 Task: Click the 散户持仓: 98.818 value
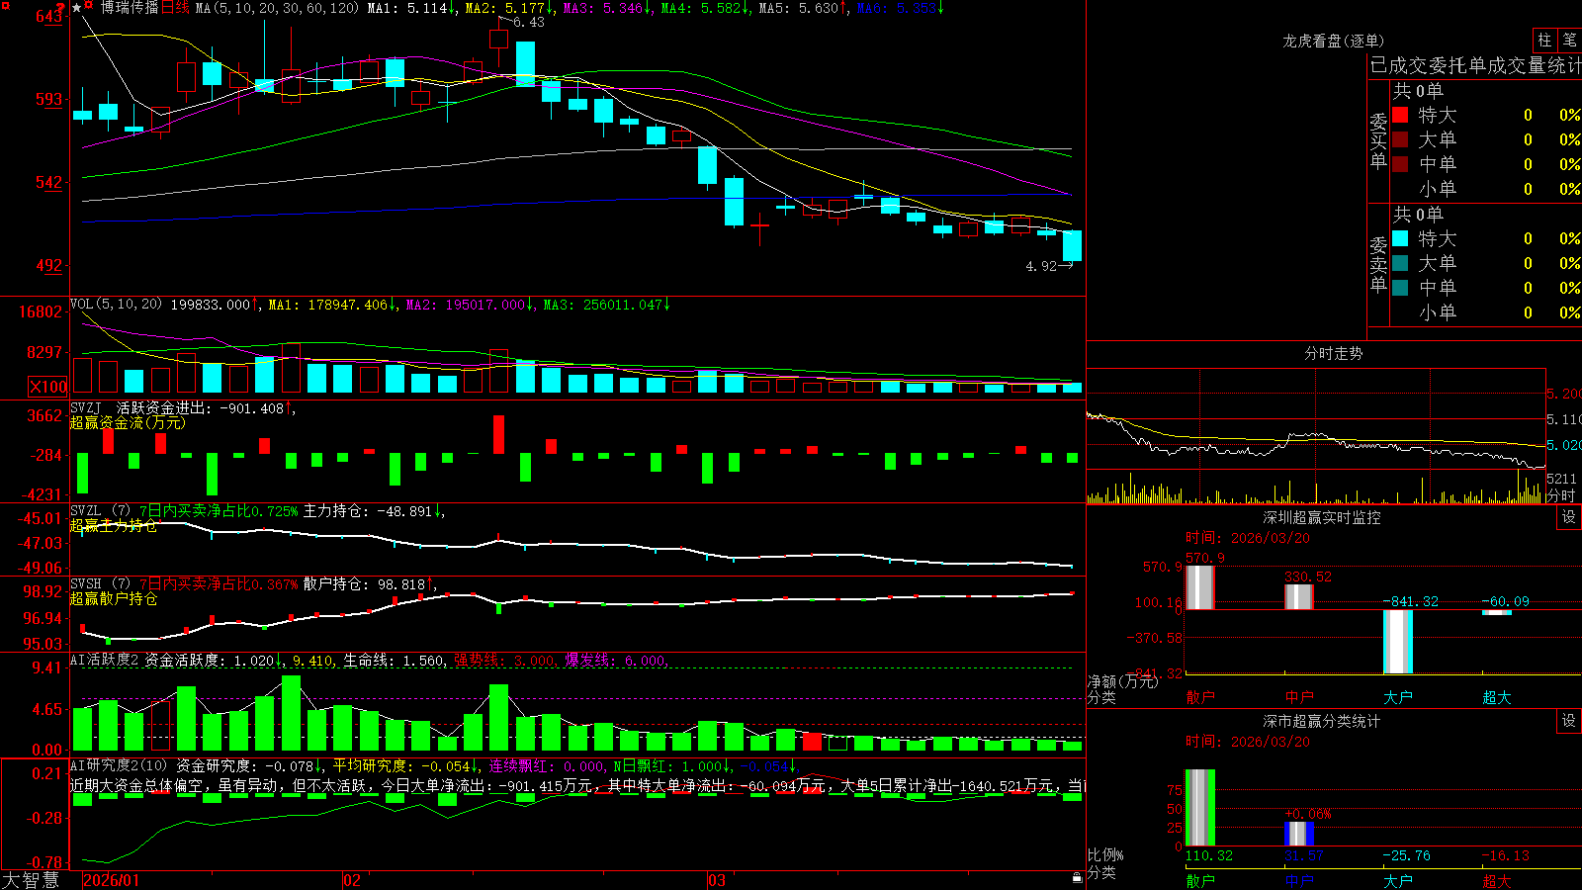click(x=370, y=584)
